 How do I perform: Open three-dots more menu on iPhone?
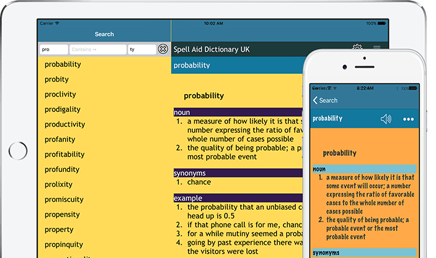coord(408,119)
